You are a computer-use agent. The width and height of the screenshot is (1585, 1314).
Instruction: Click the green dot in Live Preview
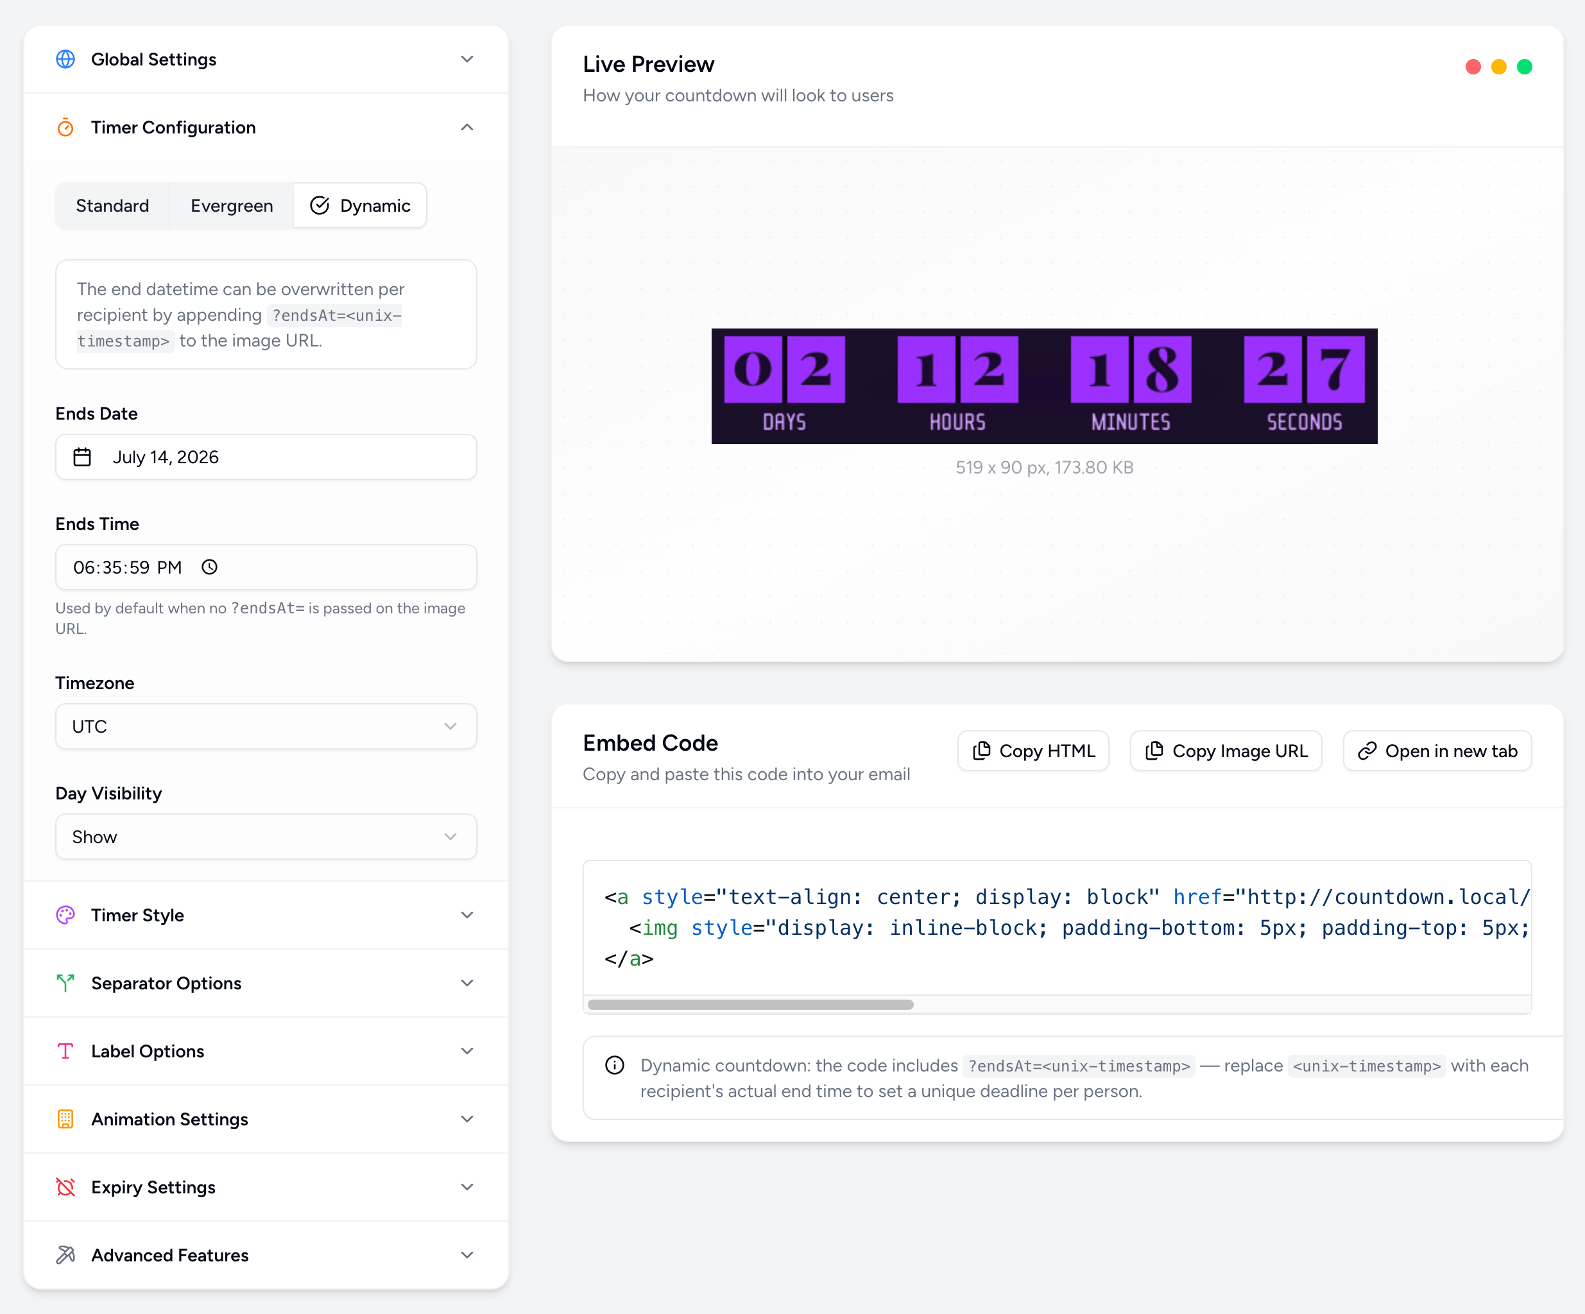1525,67
